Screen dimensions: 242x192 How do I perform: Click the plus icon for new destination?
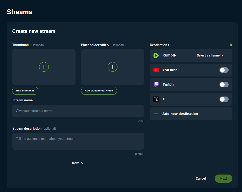coord(156,114)
